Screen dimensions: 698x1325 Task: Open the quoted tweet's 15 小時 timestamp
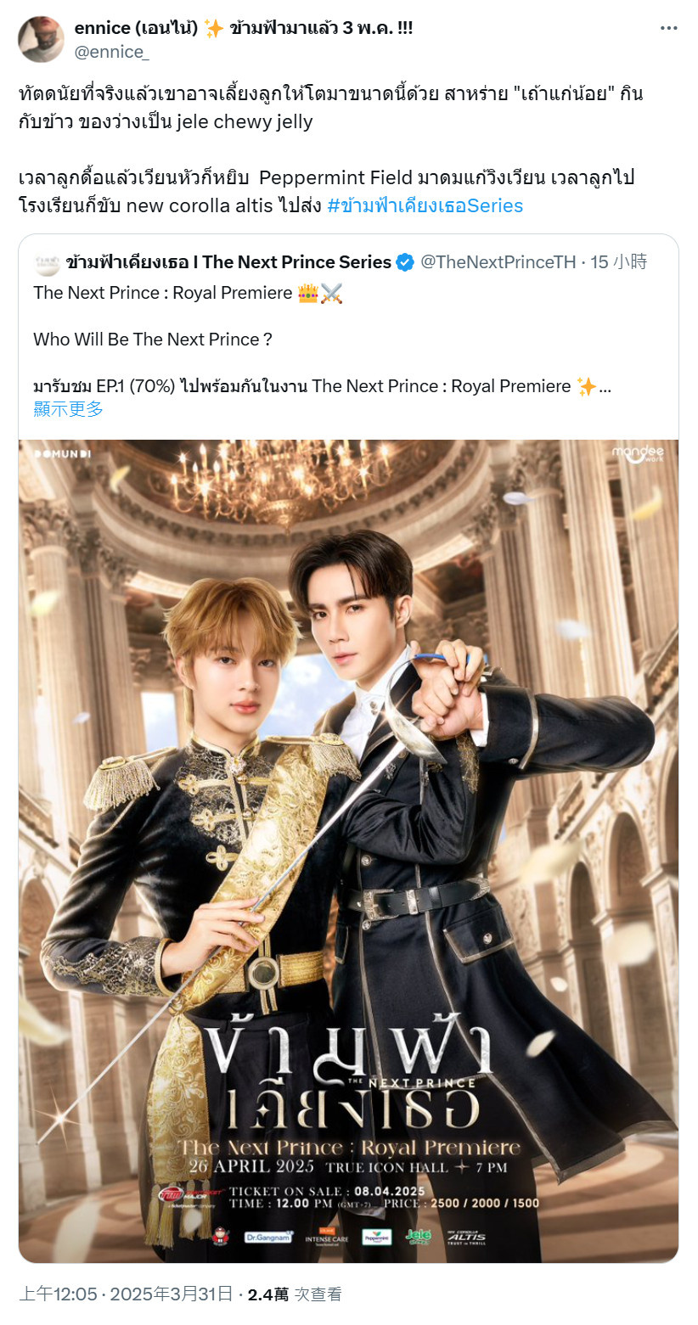coord(619,262)
